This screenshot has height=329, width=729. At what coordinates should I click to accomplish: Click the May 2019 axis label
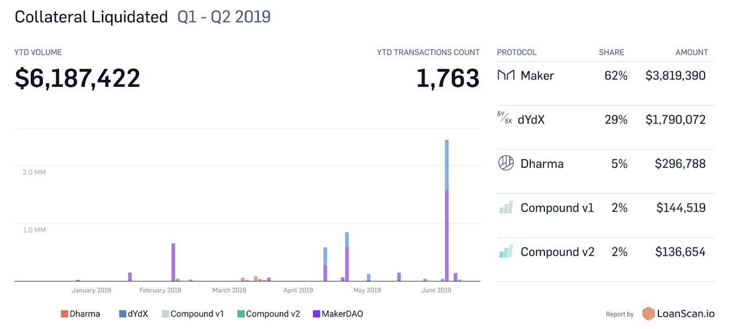click(367, 290)
